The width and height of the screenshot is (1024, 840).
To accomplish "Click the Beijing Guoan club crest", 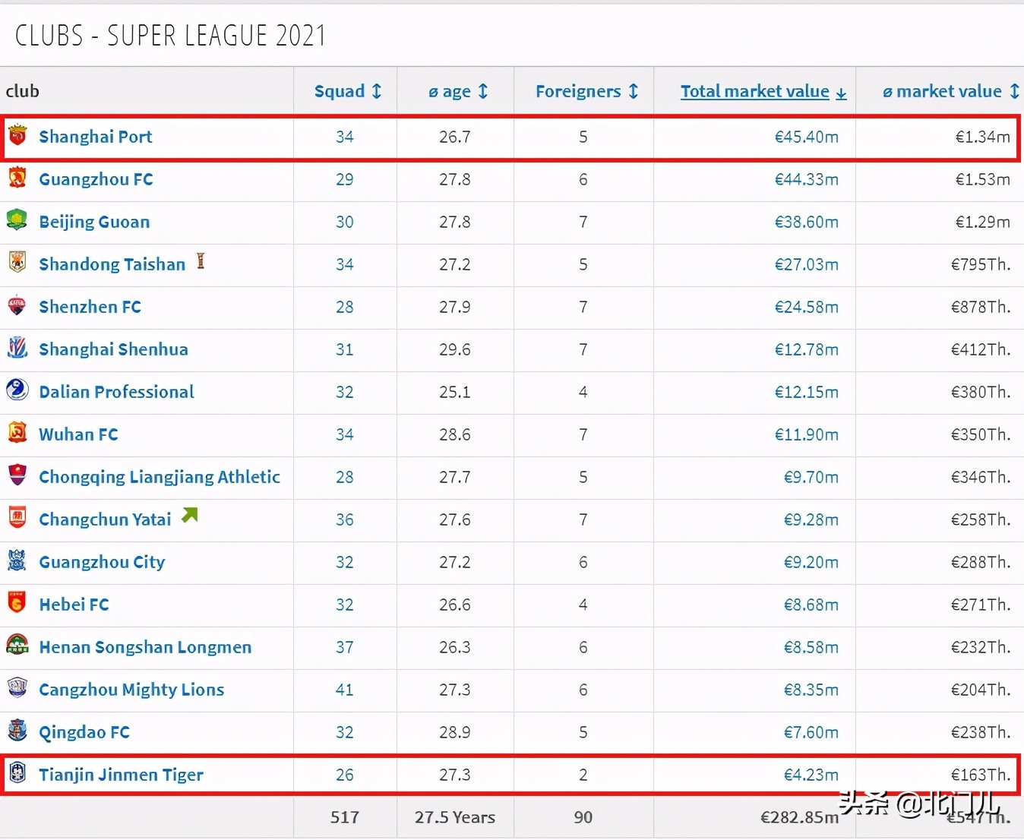I will point(17,221).
